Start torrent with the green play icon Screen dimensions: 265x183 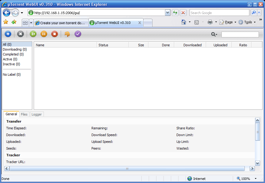pos(33,34)
